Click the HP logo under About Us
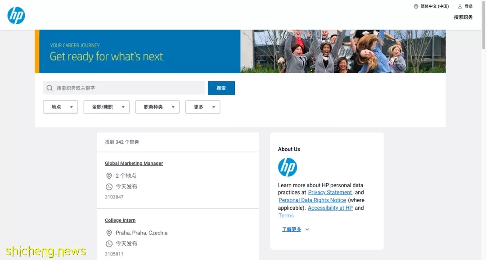Viewport: 486px width, 260px height. pos(287,167)
